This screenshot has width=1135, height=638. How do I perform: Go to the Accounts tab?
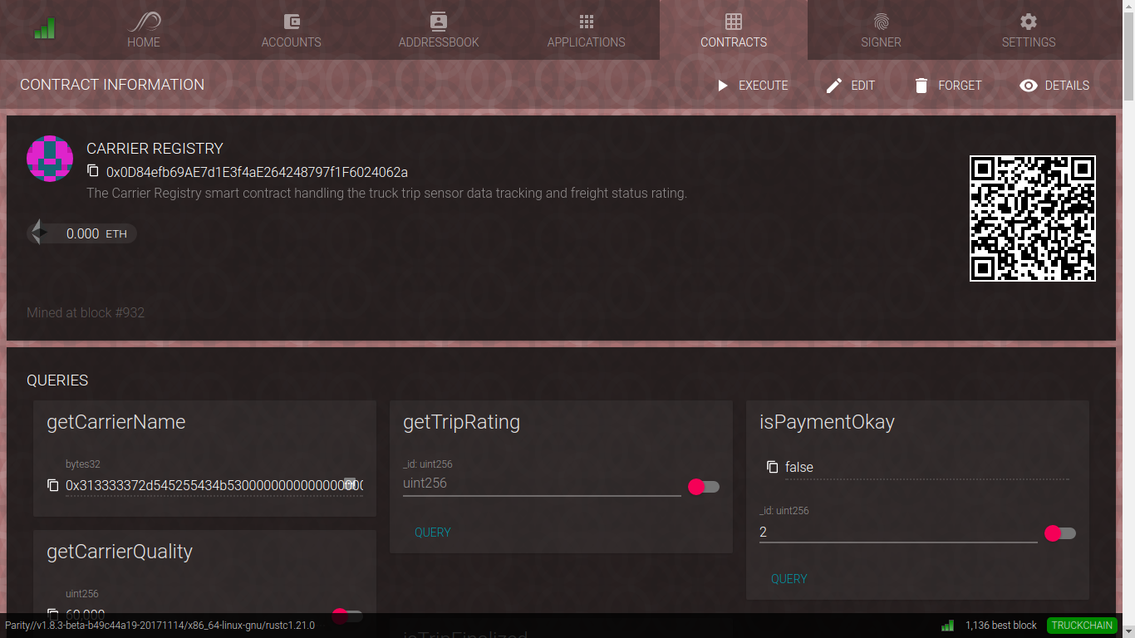[291, 30]
